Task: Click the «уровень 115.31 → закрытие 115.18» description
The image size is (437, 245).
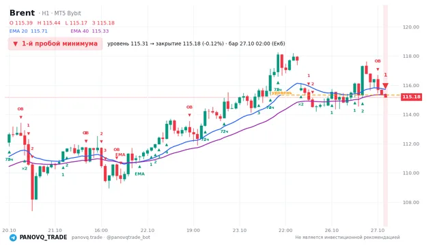Action: click(x=196, y=44)
